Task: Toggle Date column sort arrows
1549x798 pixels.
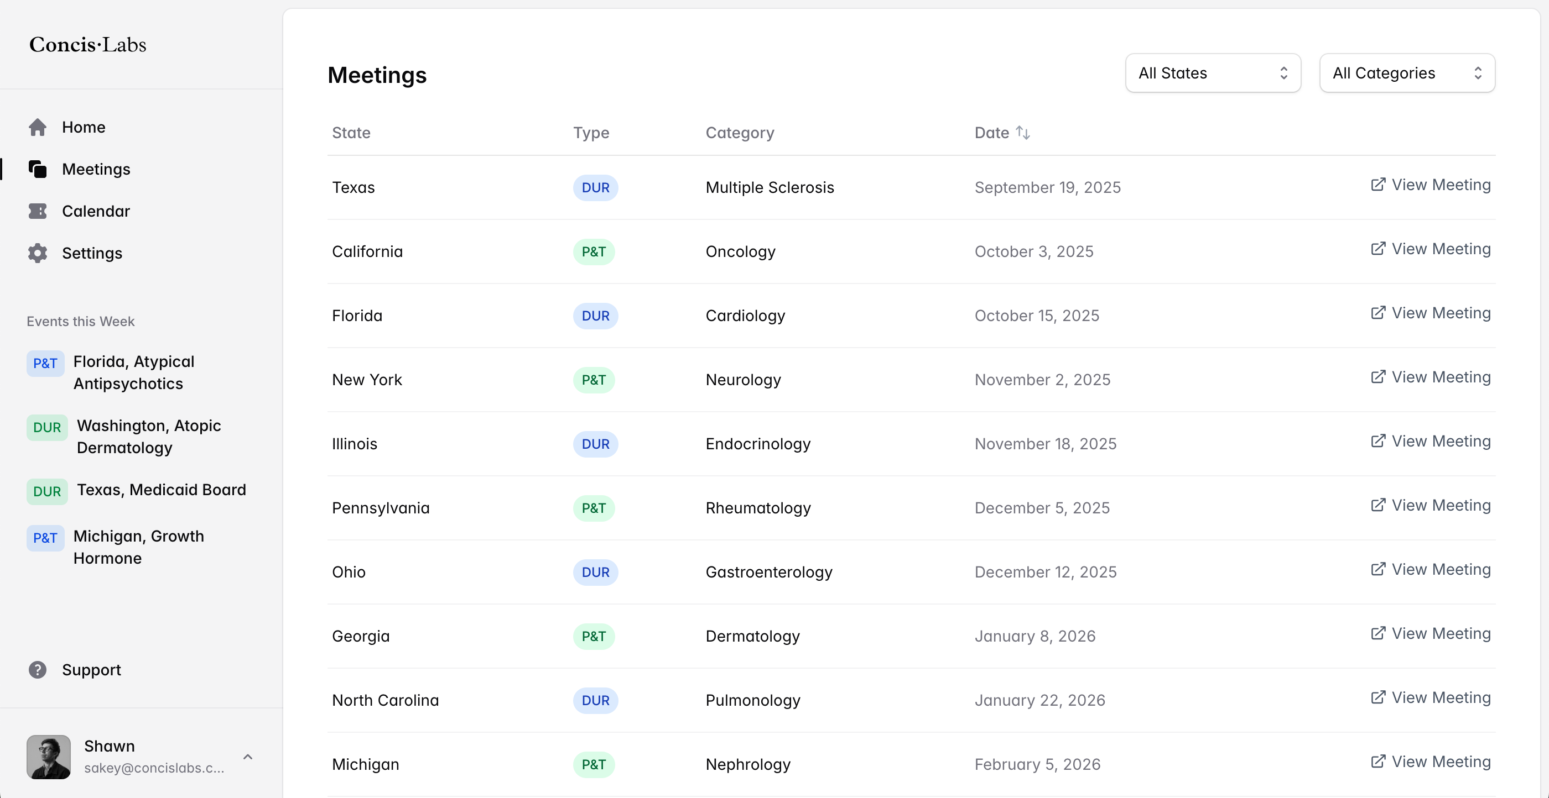Action: pos(1023,133)
